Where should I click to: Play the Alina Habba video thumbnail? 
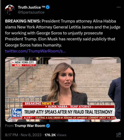(63, 90)
